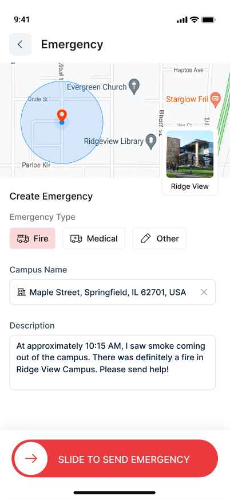The height and width of the screenshot is (499, 230).
Task: Click the Evergreen Church map label
Action: pos(97,87)
